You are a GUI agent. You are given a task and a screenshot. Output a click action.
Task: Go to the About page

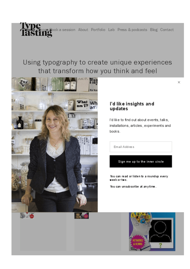point(83,30)
